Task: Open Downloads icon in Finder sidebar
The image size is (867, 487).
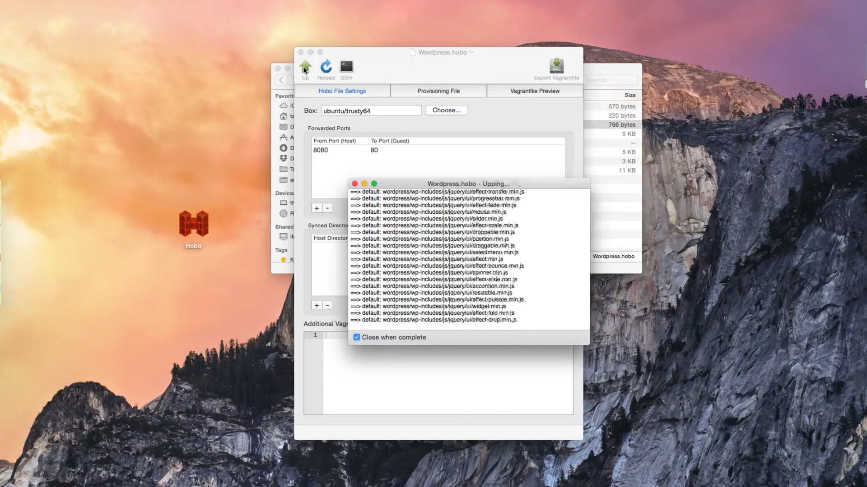Action: [284, 148]
